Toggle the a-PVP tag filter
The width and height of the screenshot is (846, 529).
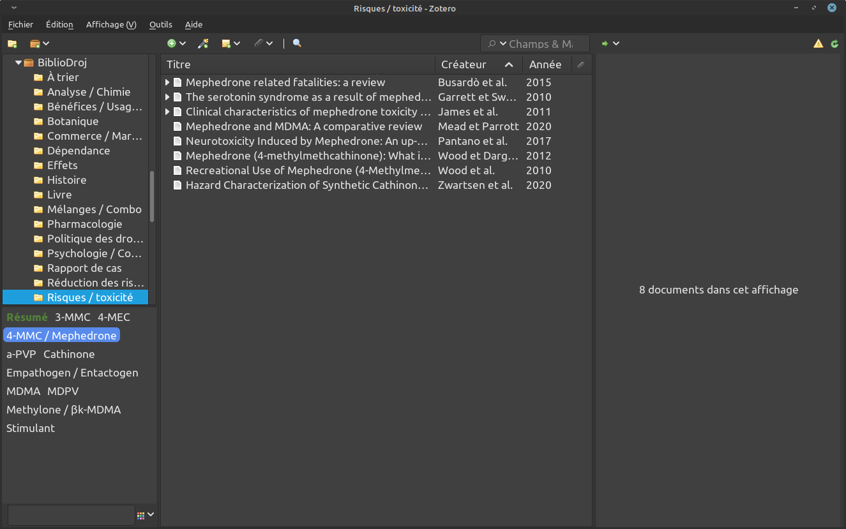click(x=21, y=354)
